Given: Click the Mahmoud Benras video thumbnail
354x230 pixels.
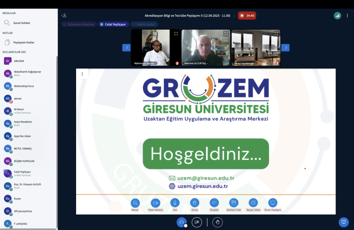Looking at the screenshot, I should point(156,48).
